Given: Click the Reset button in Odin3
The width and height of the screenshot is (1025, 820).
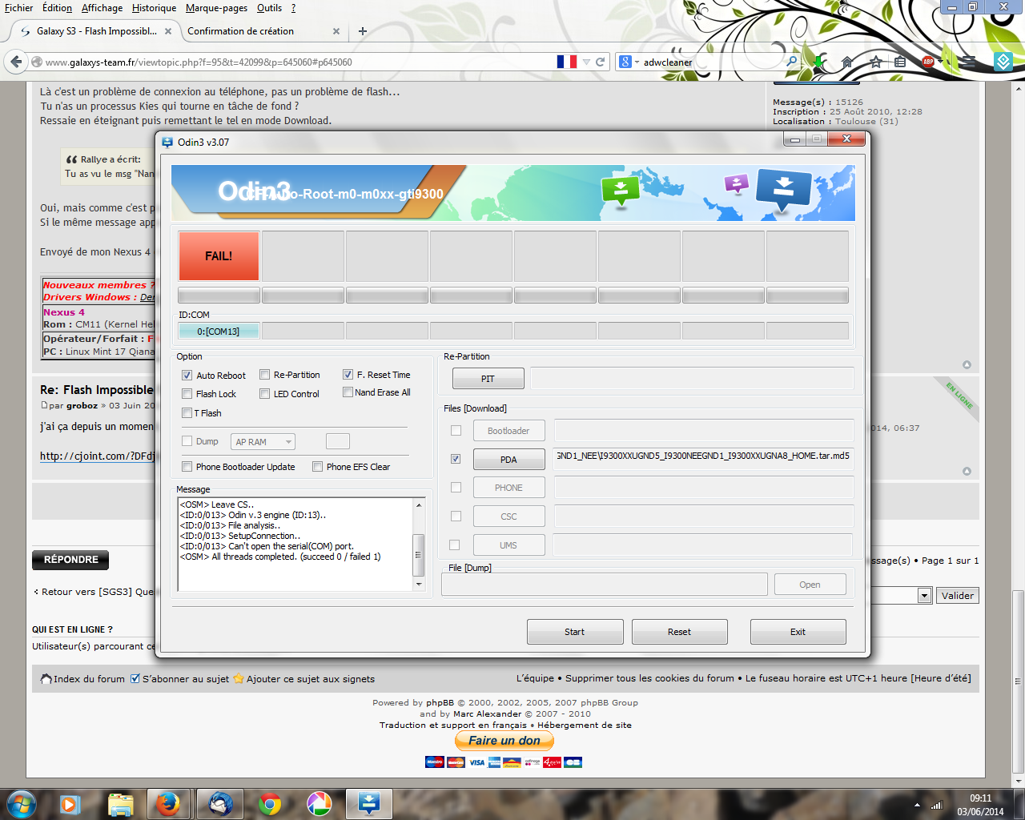Looking at the screenshot, I should (679, 632).
